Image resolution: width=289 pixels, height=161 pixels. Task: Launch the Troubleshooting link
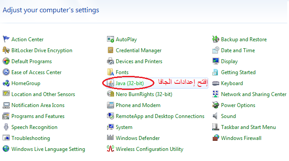pos(31,138)
